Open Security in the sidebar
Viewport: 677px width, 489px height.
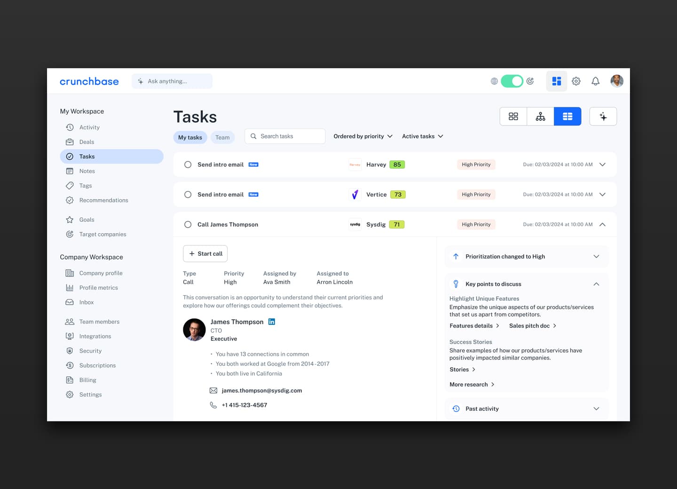pos(111,351)
